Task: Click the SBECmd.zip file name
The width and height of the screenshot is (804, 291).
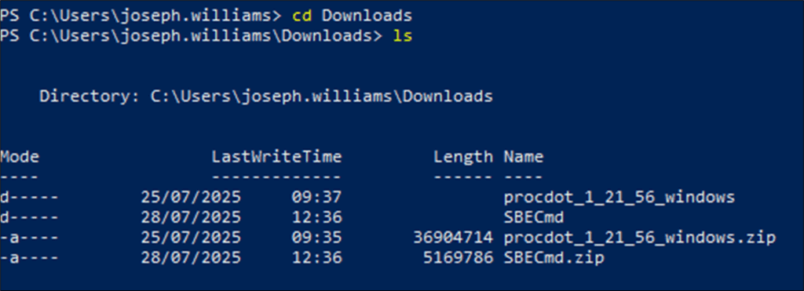Action: point(554,258)
